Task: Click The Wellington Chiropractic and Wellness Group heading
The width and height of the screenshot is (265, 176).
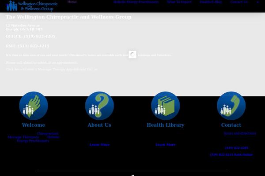Action: pos(68,17)
